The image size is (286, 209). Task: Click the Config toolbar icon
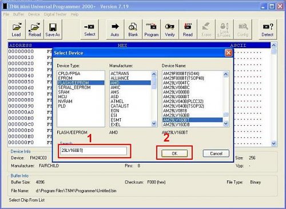(x=243, y=30)
